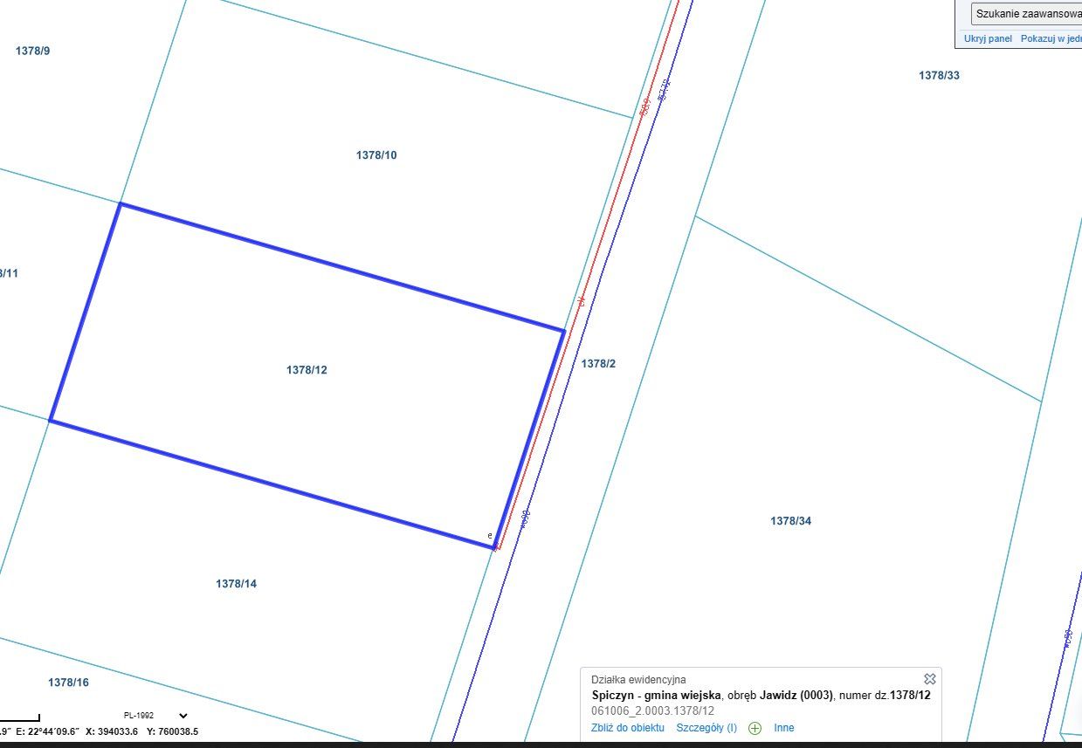Select parcel label 1378/12 on map
Viewport: 1082px width, 748px height.
tap(307, 370)
